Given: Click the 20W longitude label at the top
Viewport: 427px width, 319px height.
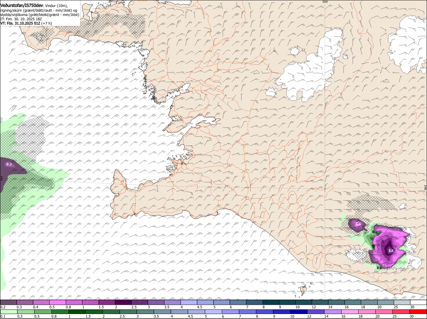Looking at the screenshot, I should coord(325,2).
